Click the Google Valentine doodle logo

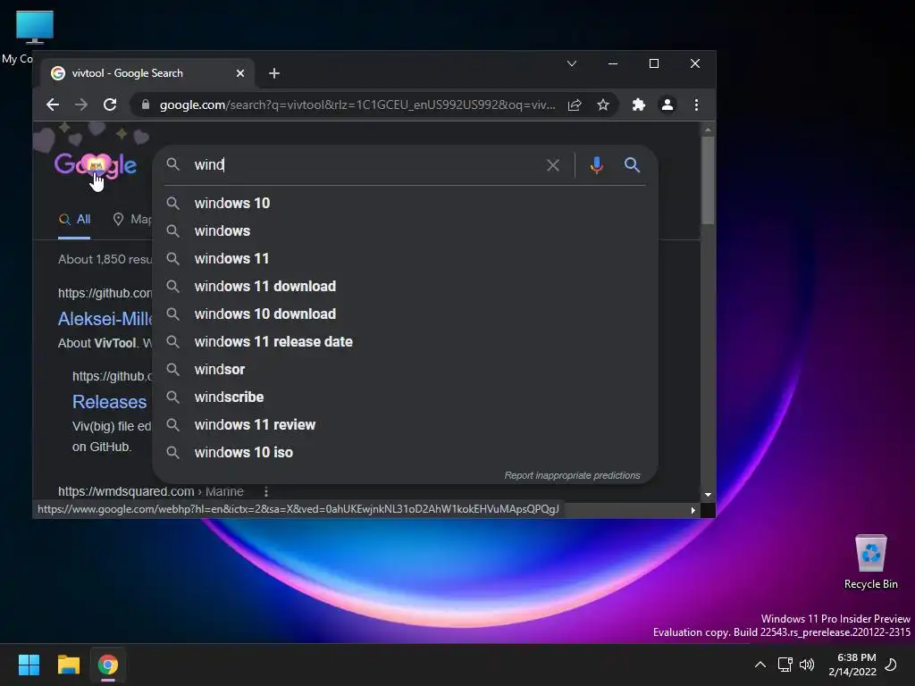pos(96,165)
